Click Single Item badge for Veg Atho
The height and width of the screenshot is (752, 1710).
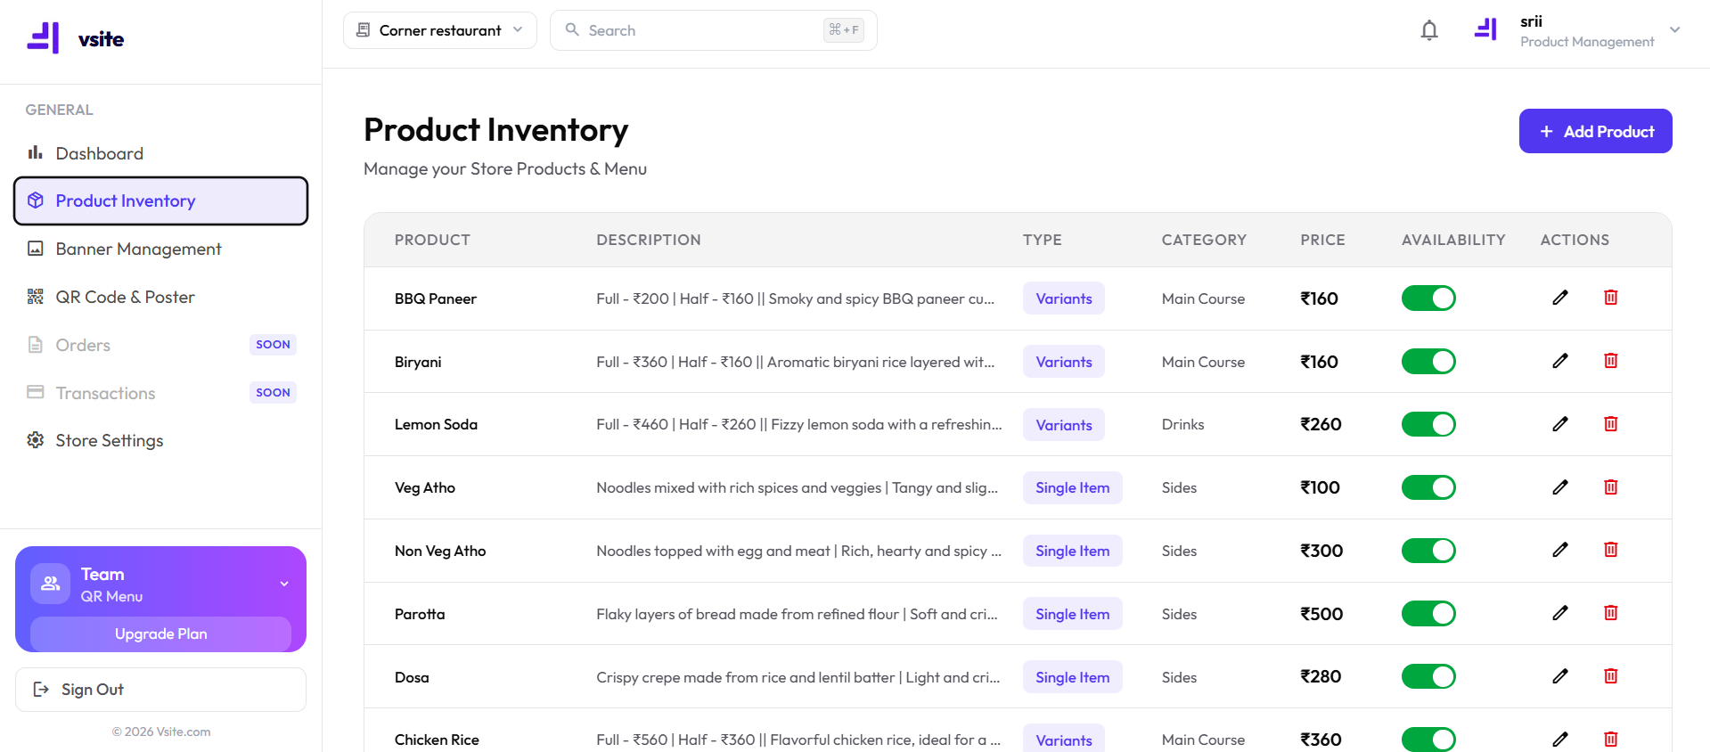(x=1073, y=487)
